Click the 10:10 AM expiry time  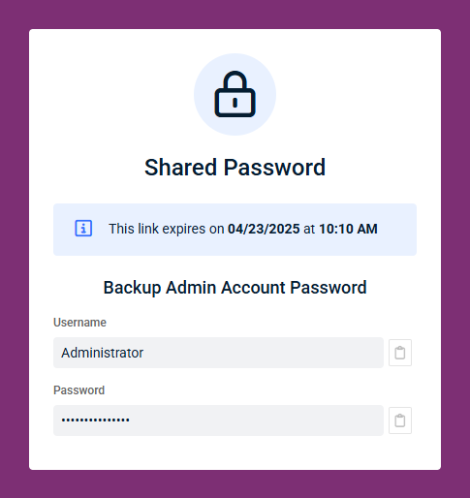click(x=348, y=229)
